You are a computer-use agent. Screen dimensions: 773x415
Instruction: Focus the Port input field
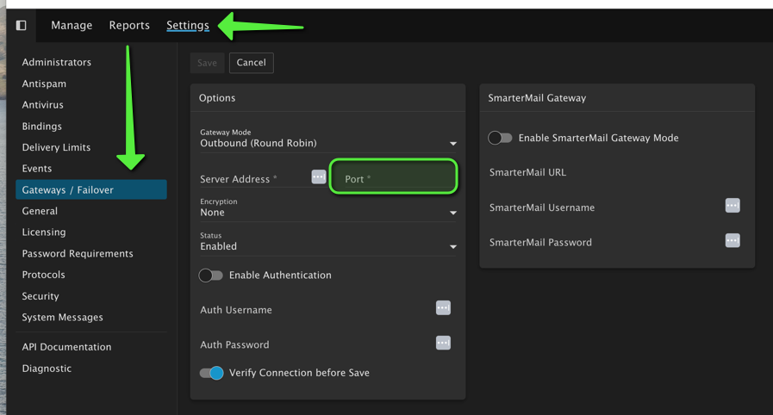pyautogui.click(x=394, y=178)
